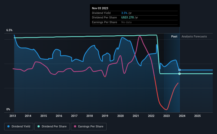Click the blue Dividend Yield legend dot
This screenshot has width=217, height=134.
pyautogui.click(x=8, y=126)
